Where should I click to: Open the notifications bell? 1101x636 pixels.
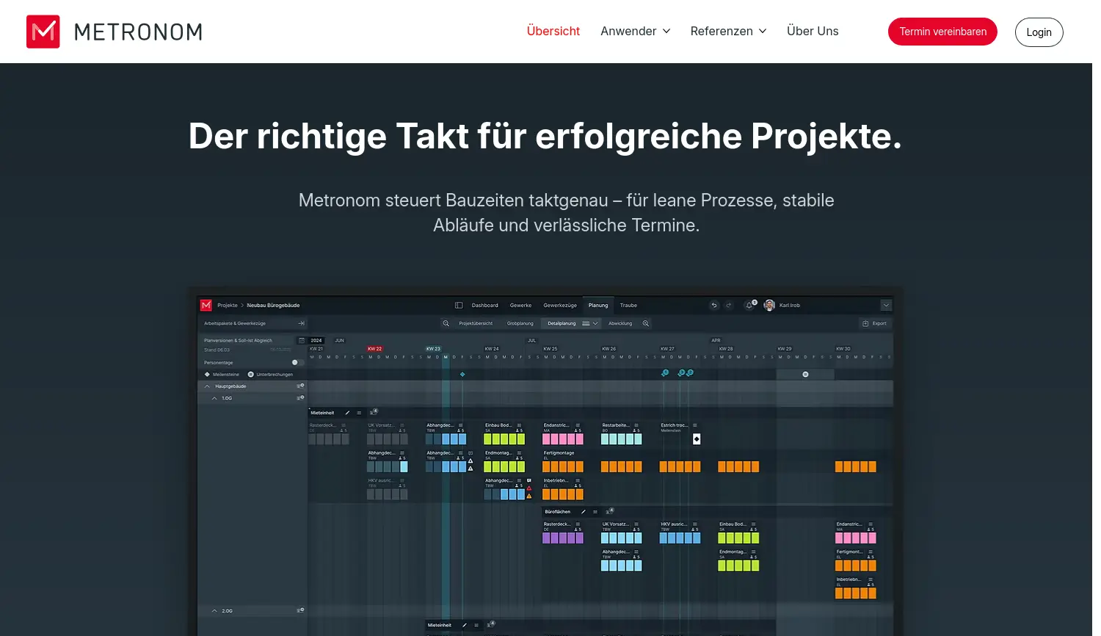point(749,306)
